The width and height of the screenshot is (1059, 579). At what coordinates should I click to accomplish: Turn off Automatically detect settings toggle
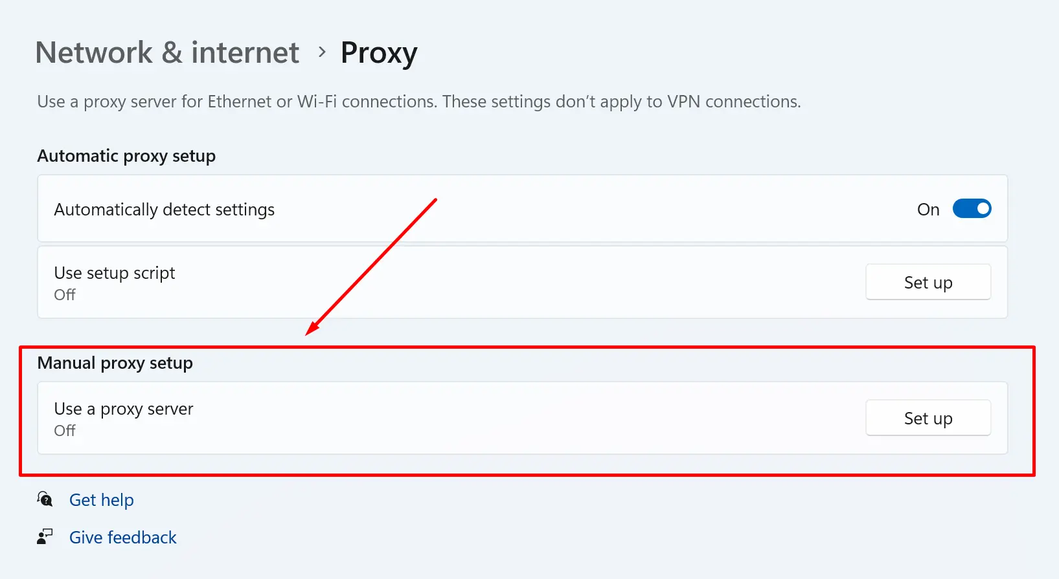tap(972, 209)
